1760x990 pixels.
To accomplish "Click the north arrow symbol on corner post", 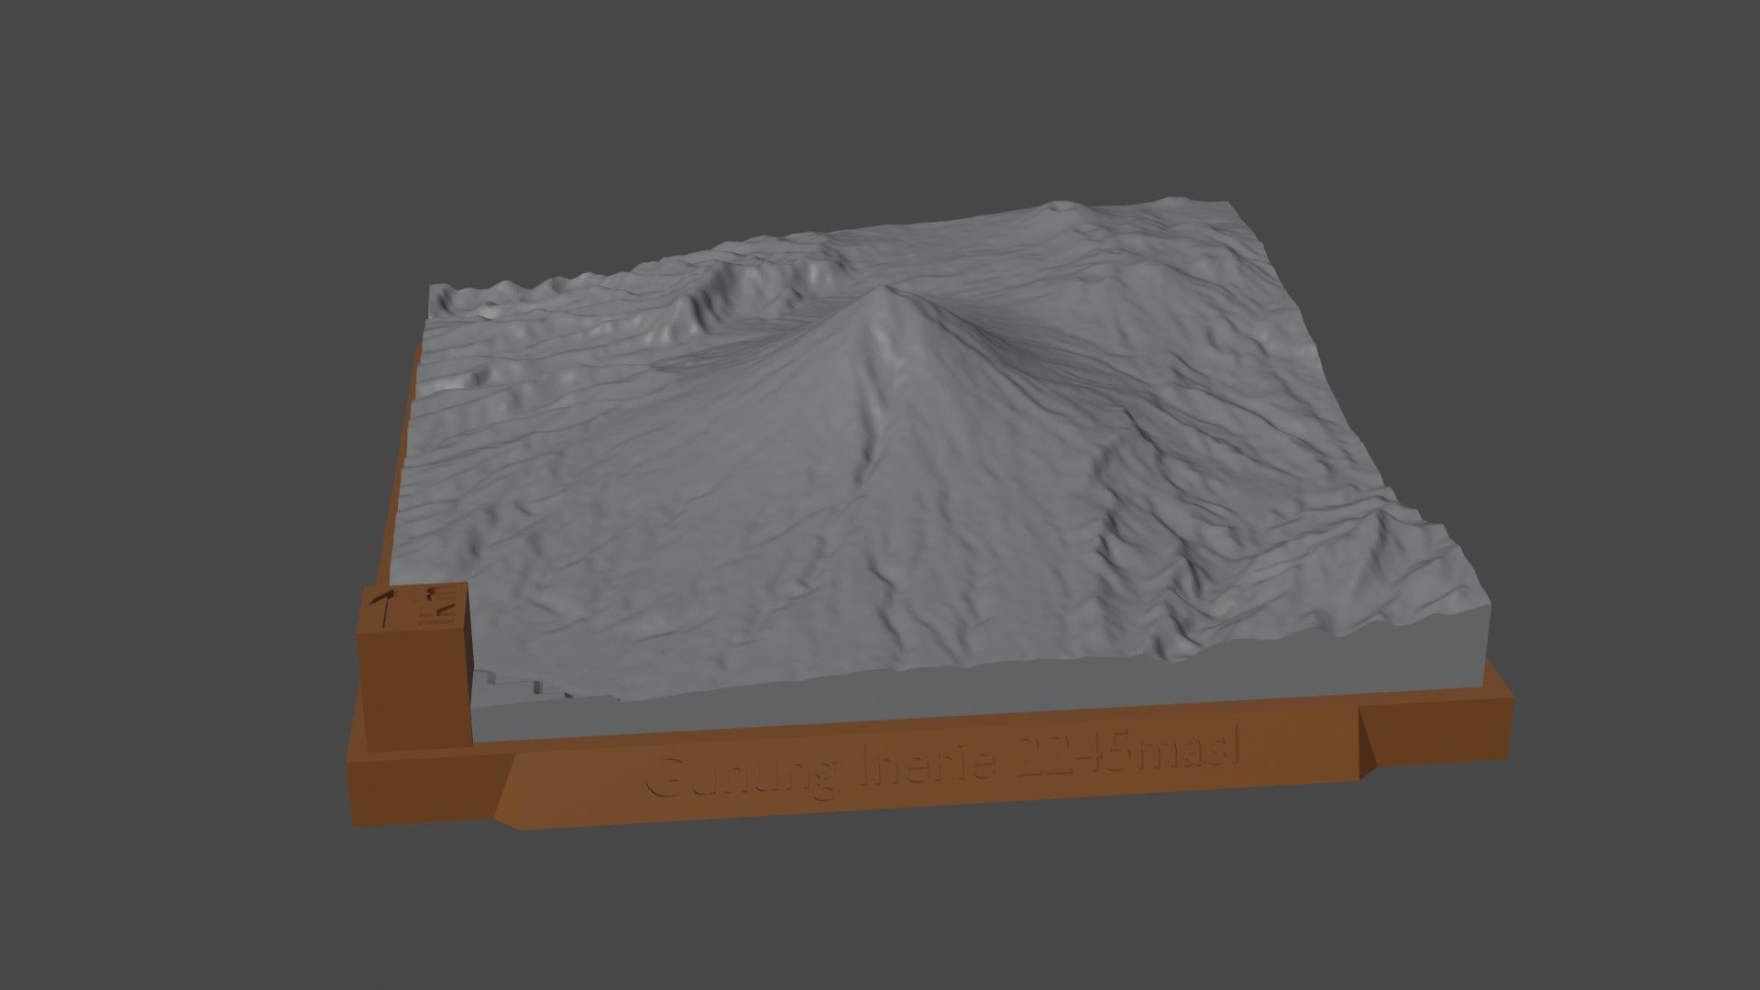I will coord(383,608).
